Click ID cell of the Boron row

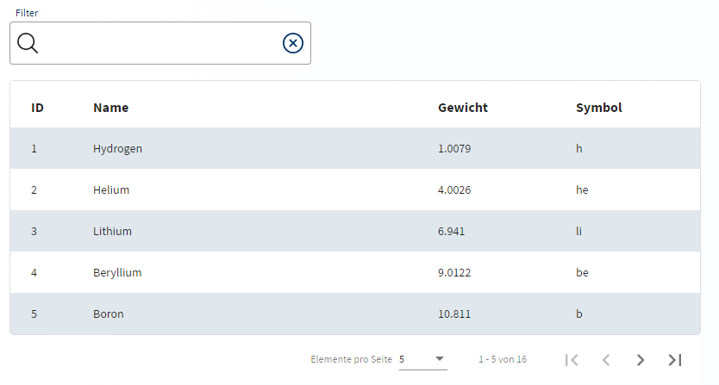pyautogui.click(x=34, y=314)
